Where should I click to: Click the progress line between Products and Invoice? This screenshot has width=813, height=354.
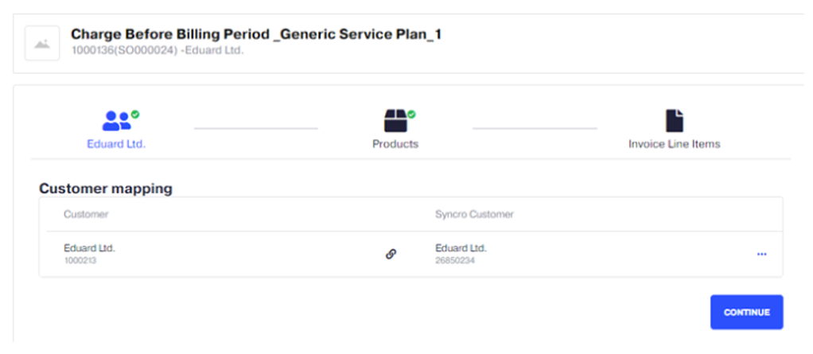(x=535, y=128)
